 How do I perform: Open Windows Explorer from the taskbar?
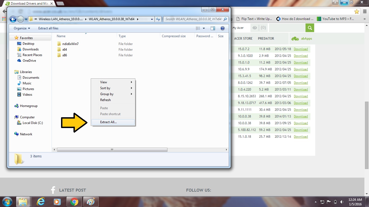coord(23,202)
